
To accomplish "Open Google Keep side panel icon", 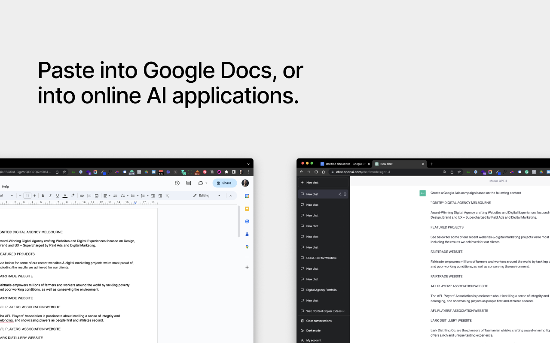I will (247, 209).
